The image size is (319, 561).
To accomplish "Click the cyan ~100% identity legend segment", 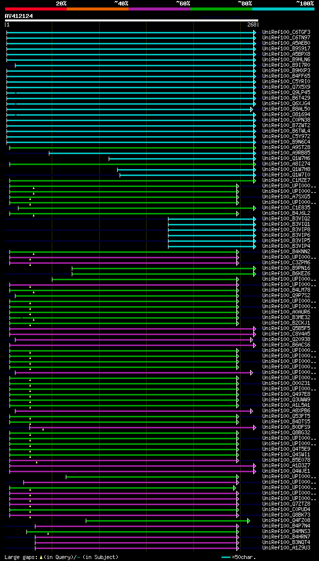I will (283, 8).
